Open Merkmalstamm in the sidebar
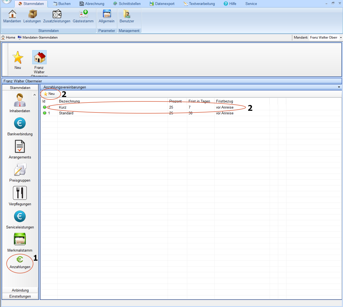Screen dimensions: 343x307 click(x=20, y=243)
